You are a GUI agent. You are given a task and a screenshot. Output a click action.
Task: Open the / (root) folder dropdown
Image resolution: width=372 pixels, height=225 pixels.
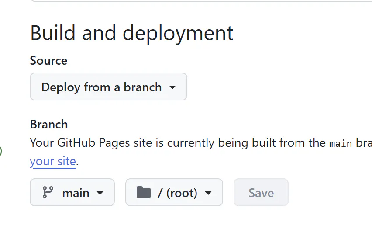[x=174, y=192]
